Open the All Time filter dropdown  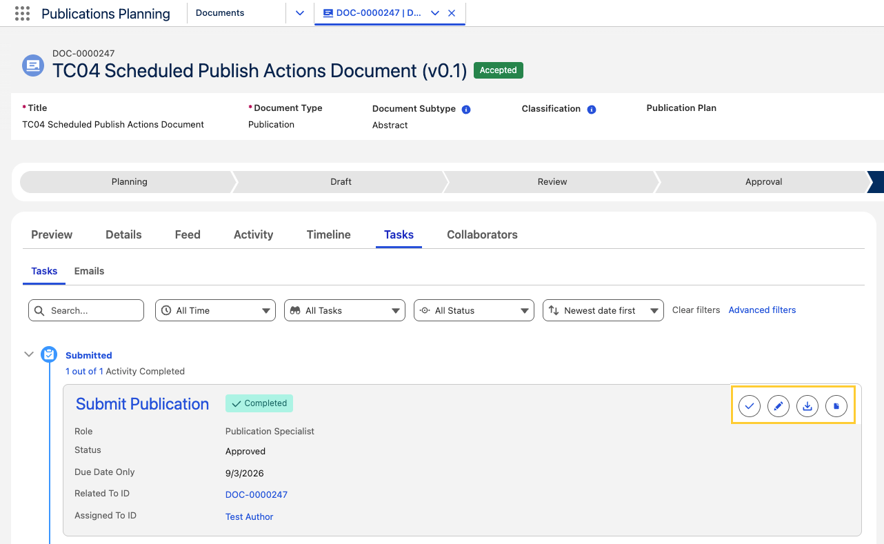(215, 310)
